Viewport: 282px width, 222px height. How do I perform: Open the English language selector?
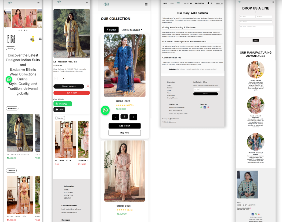click(x=219, y=3)
